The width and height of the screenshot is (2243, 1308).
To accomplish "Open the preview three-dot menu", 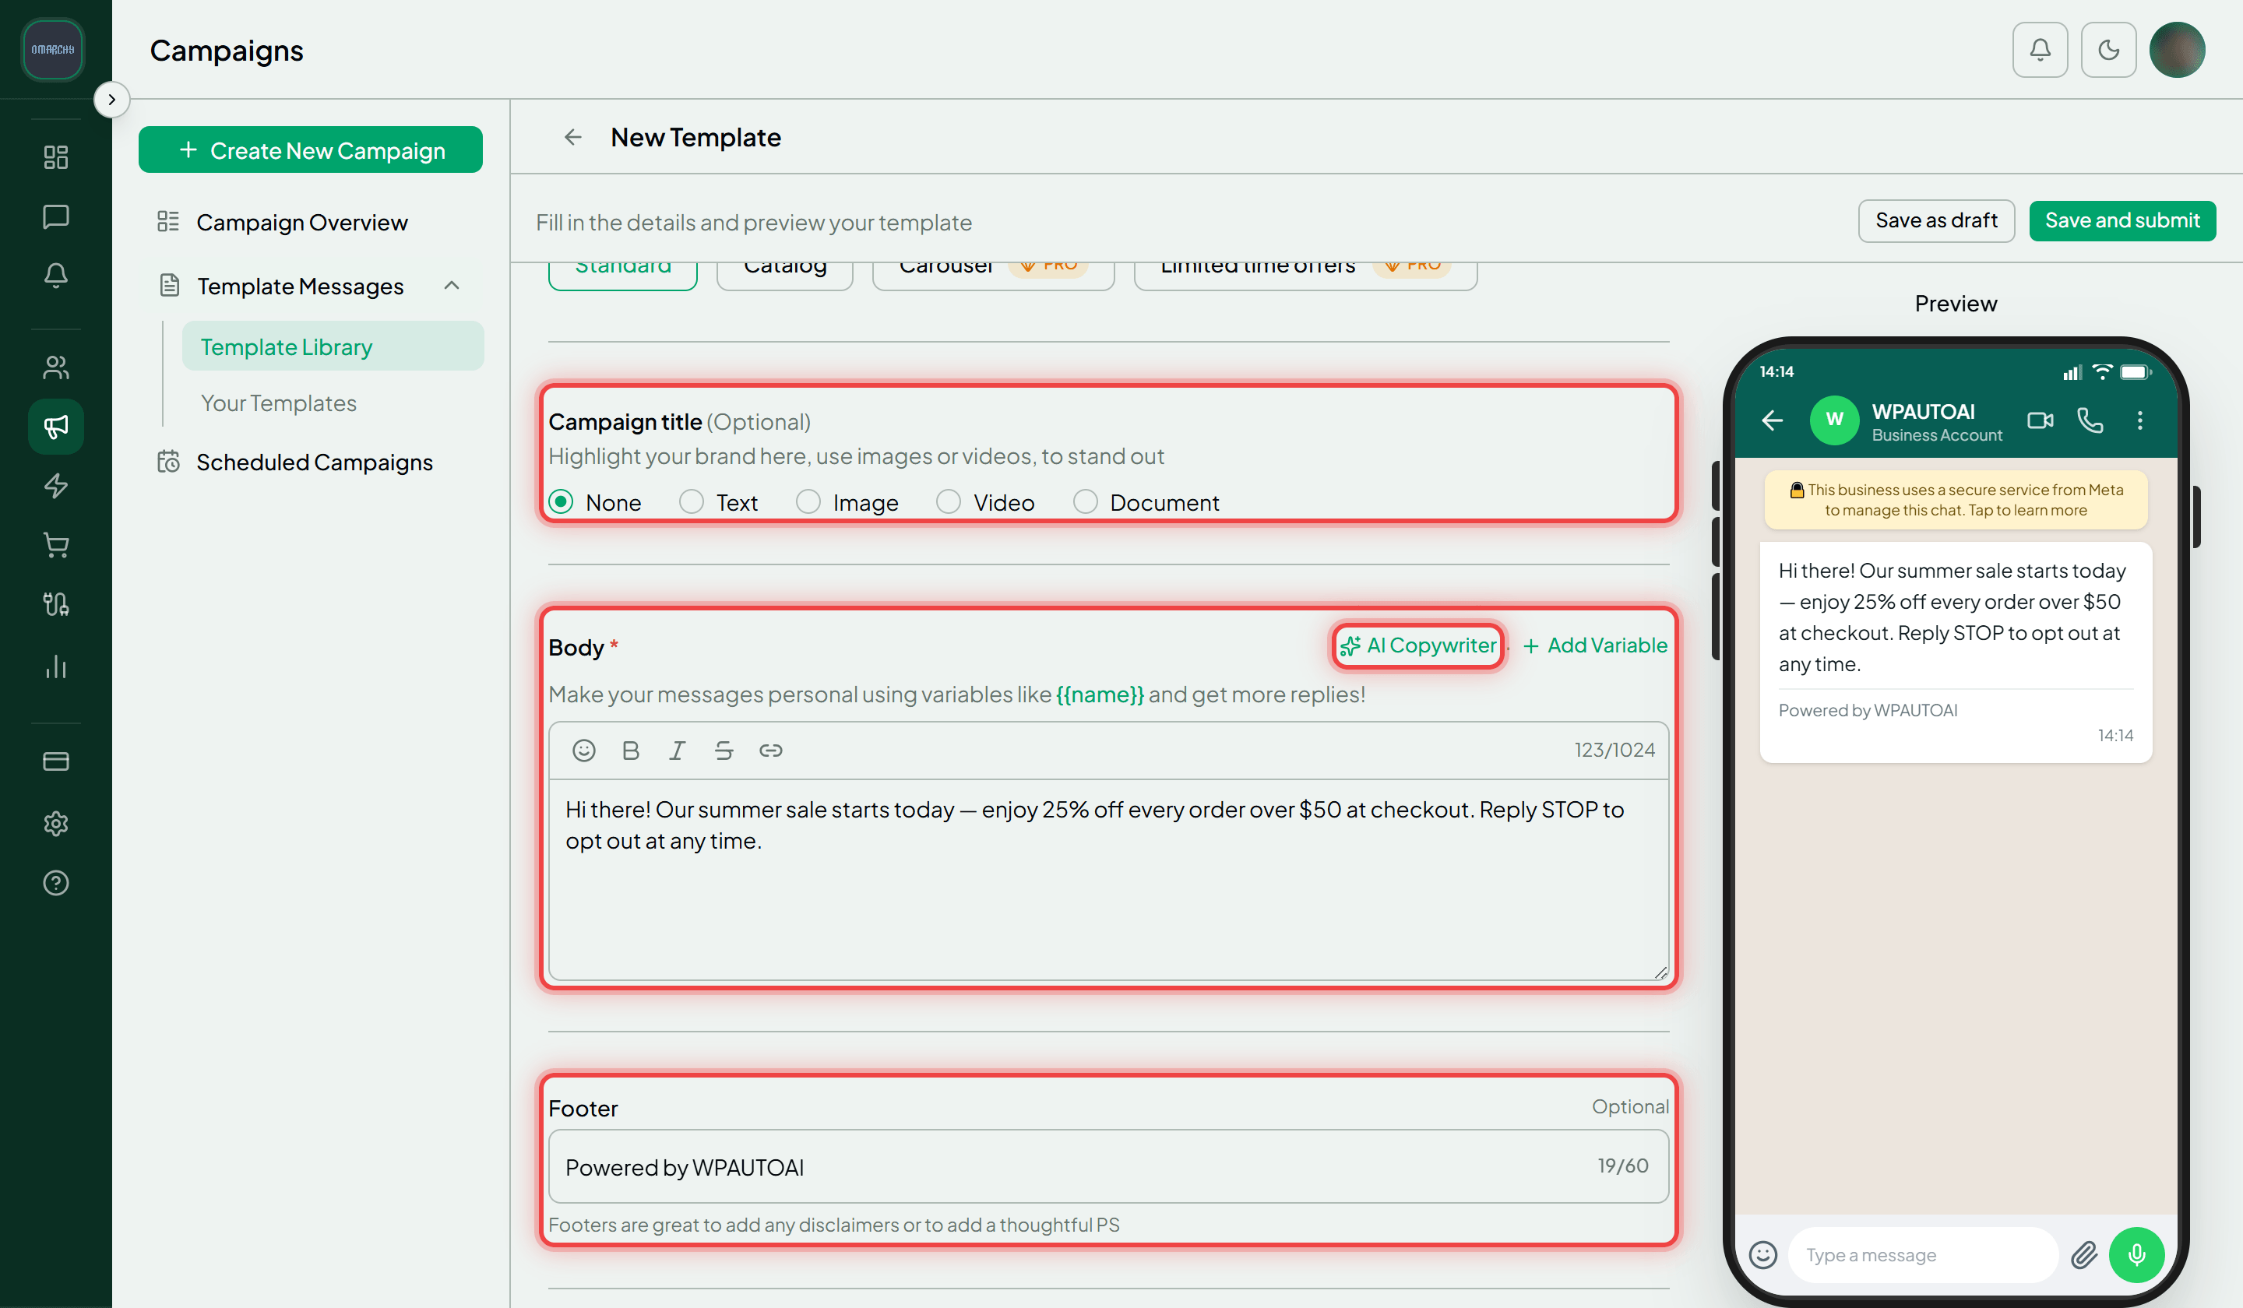I will click(2139, 420).
